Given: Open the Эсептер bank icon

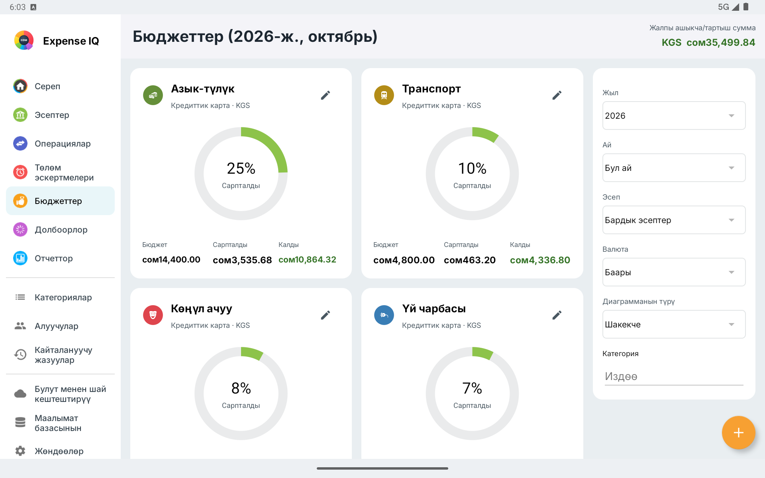Looking at the screenshot, I should (20, 115).
